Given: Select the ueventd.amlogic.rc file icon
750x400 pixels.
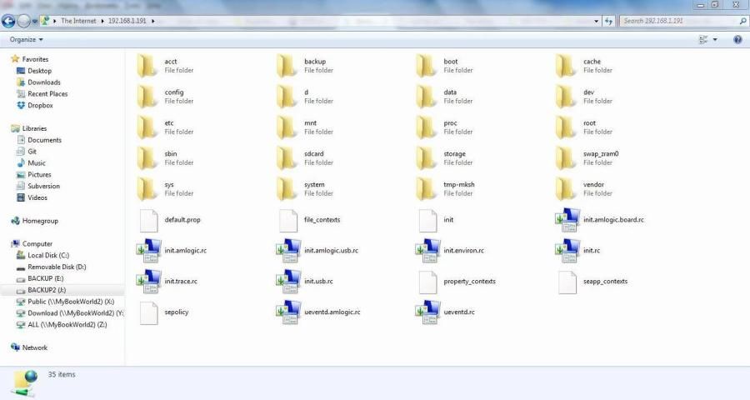Looking at the screenshot, I should coord(288,312).
